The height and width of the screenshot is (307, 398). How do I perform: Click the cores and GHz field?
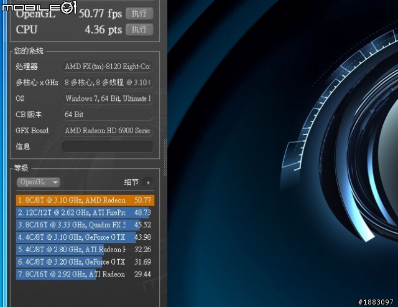[108, 82]
